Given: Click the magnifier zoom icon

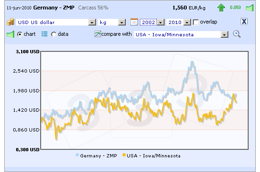Looking at the screenshot, I should coord(237,34).
